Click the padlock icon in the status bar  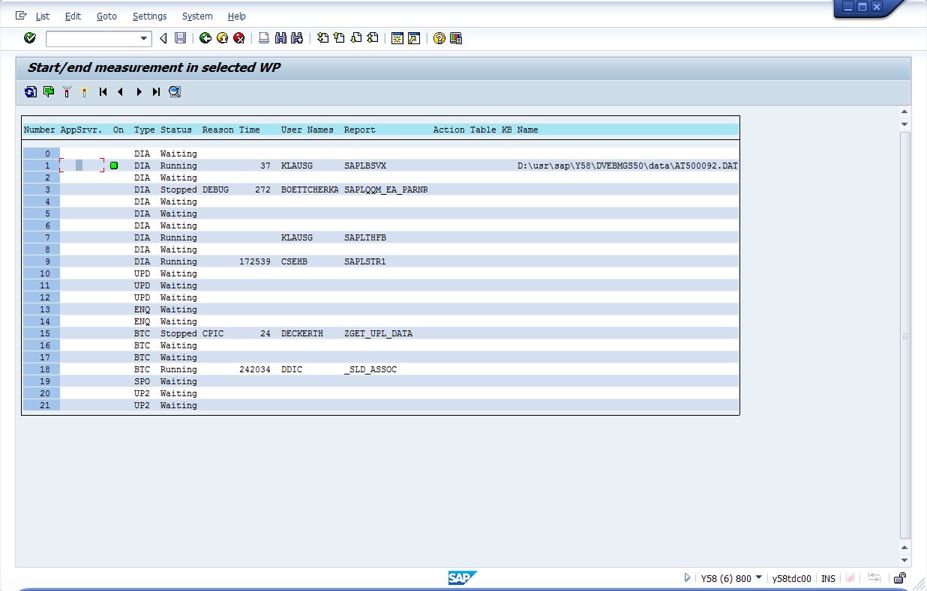click(x=899, y=578)
